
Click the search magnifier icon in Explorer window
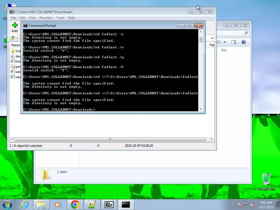[246, 33]
